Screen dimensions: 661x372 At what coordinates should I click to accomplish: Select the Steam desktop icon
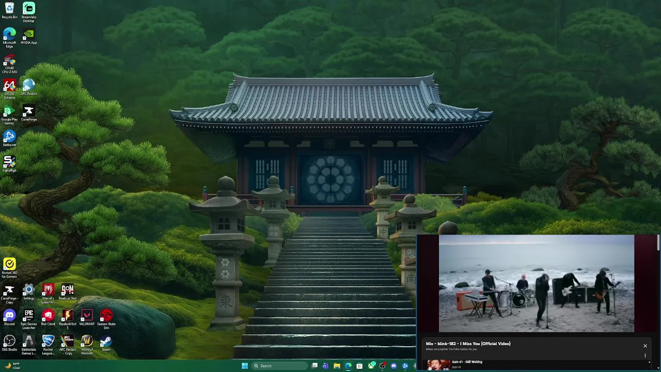point(106,343)
